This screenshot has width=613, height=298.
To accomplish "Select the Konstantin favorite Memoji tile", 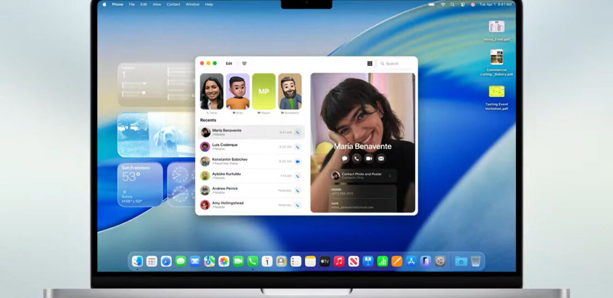I will click(x=290, y=92).
